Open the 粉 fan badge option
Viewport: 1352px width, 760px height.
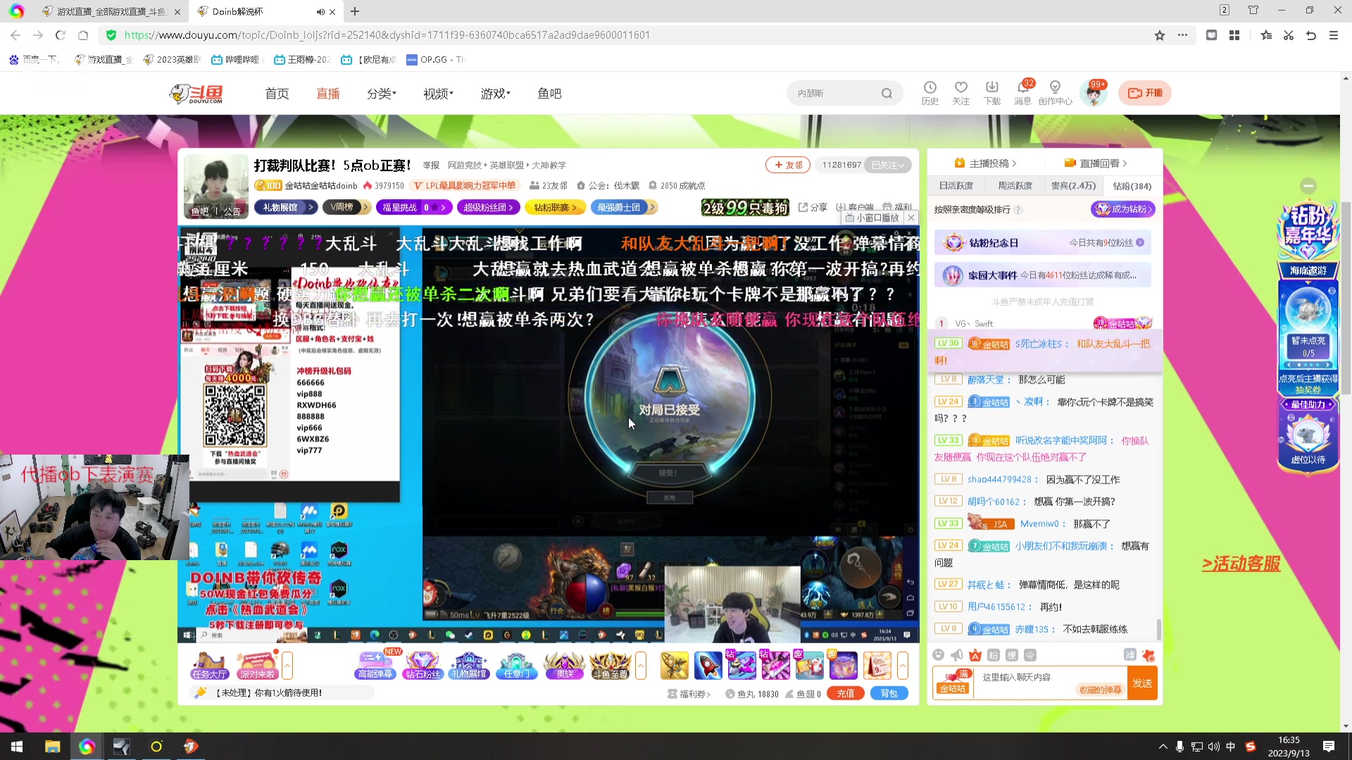pyautogui.click(x=993, y=655)
